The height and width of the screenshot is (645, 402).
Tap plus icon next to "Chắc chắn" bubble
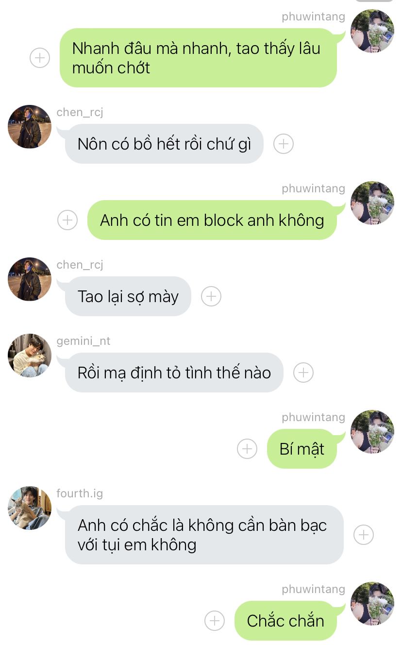215,621
